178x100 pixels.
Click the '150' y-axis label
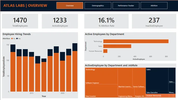point(8,45)
